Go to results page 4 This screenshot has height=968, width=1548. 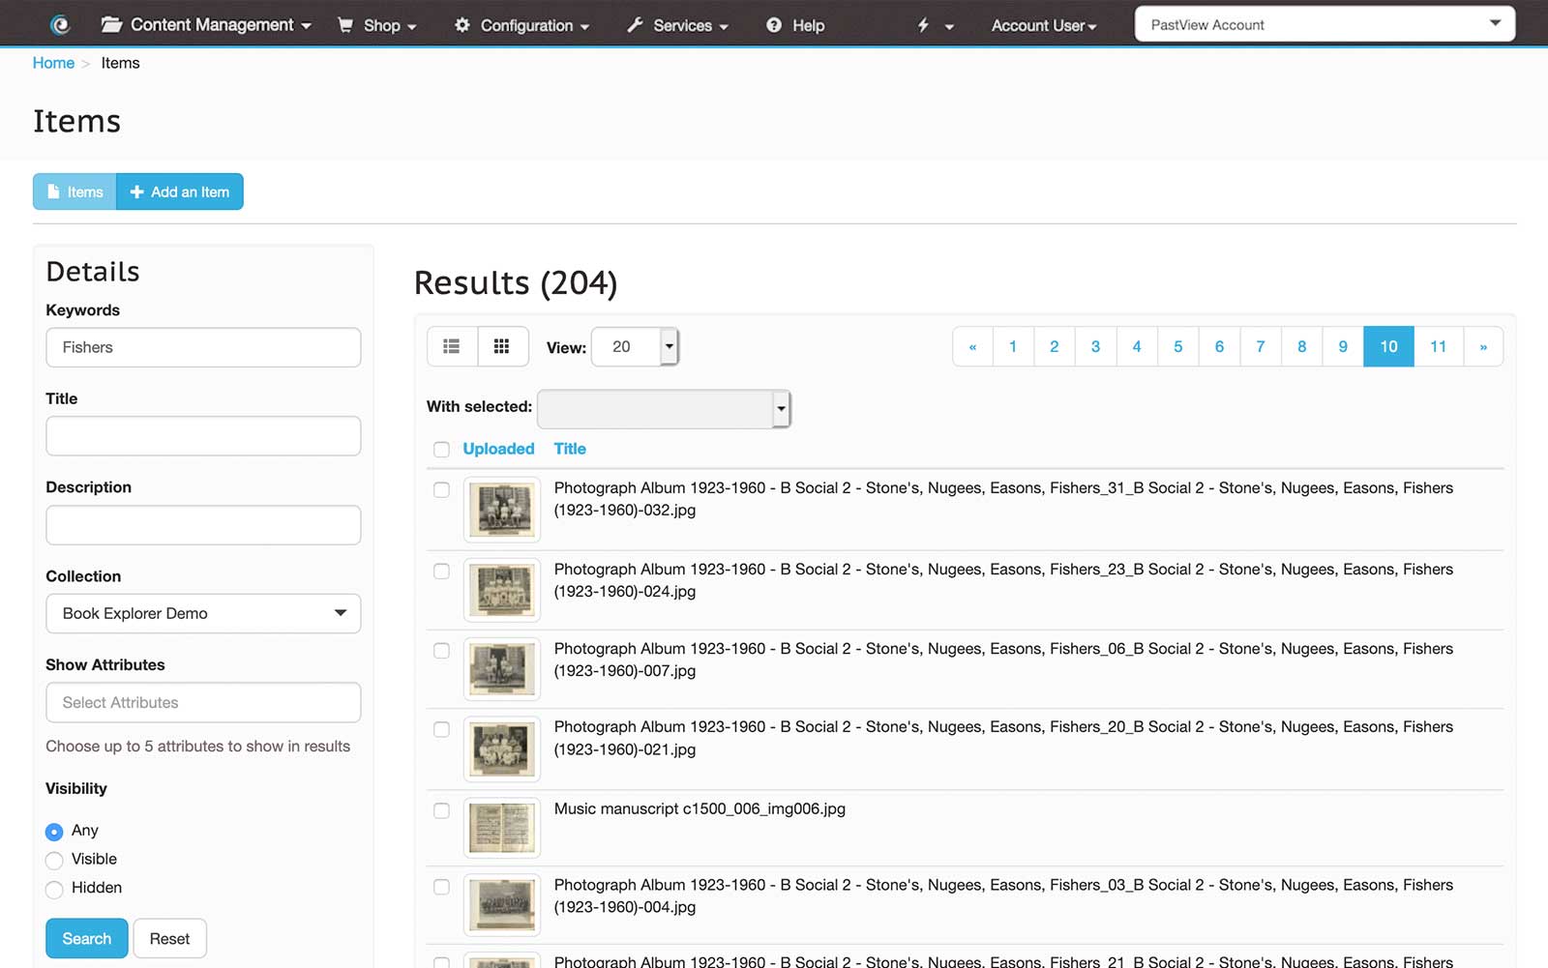coord(1137,346)
